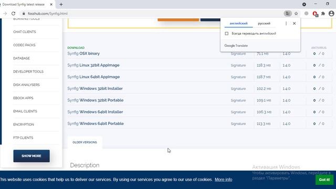Viewport: 336px width, 189px height.
Task: Open the site lock security info
Action: (x=24, y=14)
